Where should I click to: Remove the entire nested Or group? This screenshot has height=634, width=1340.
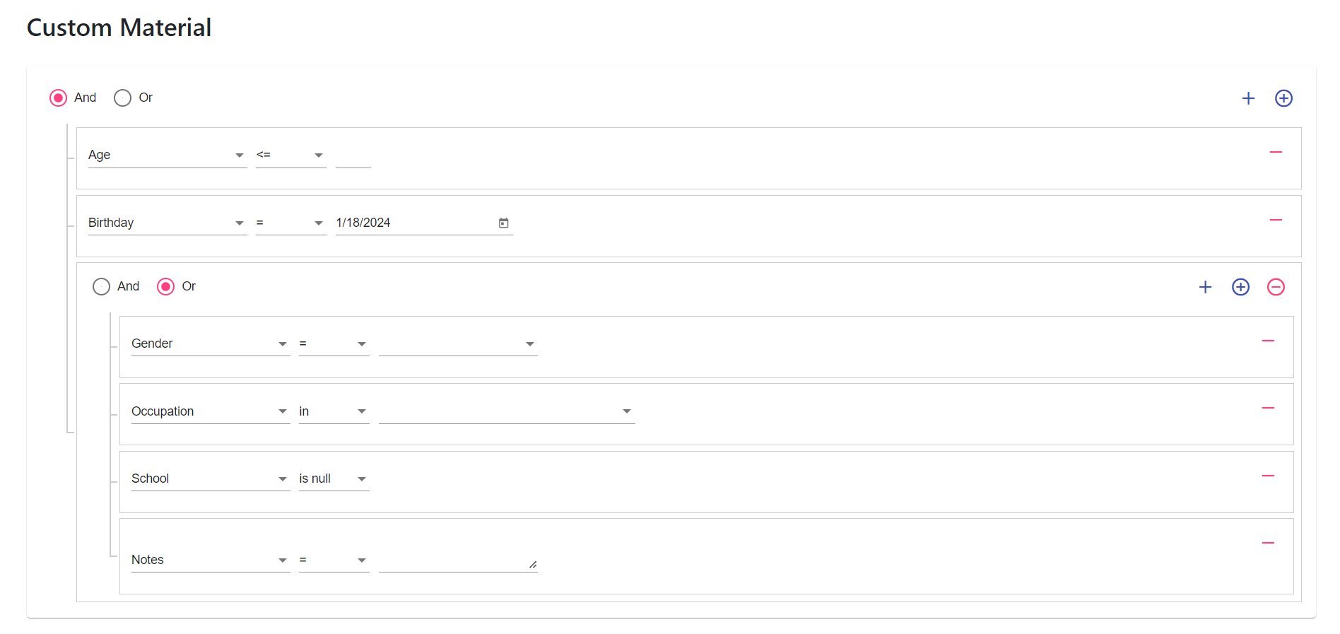pos(1276,287)
